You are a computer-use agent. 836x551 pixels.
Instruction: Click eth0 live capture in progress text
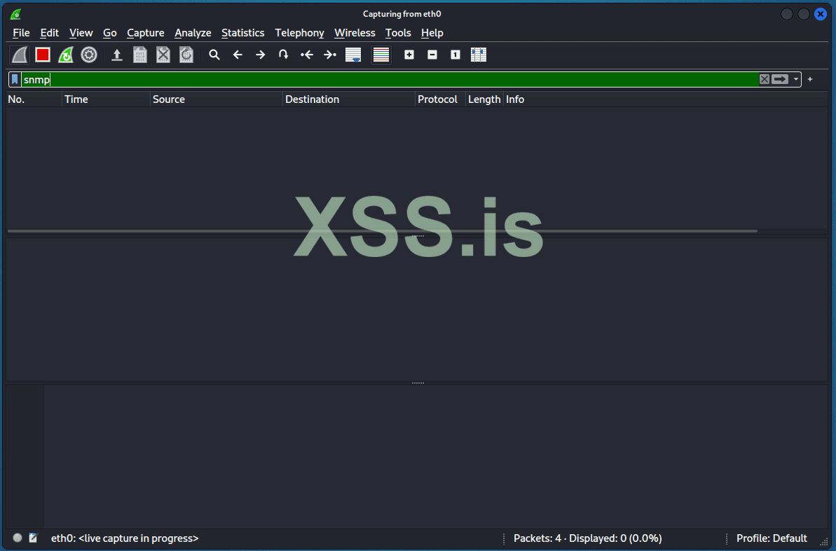point(125,538)
